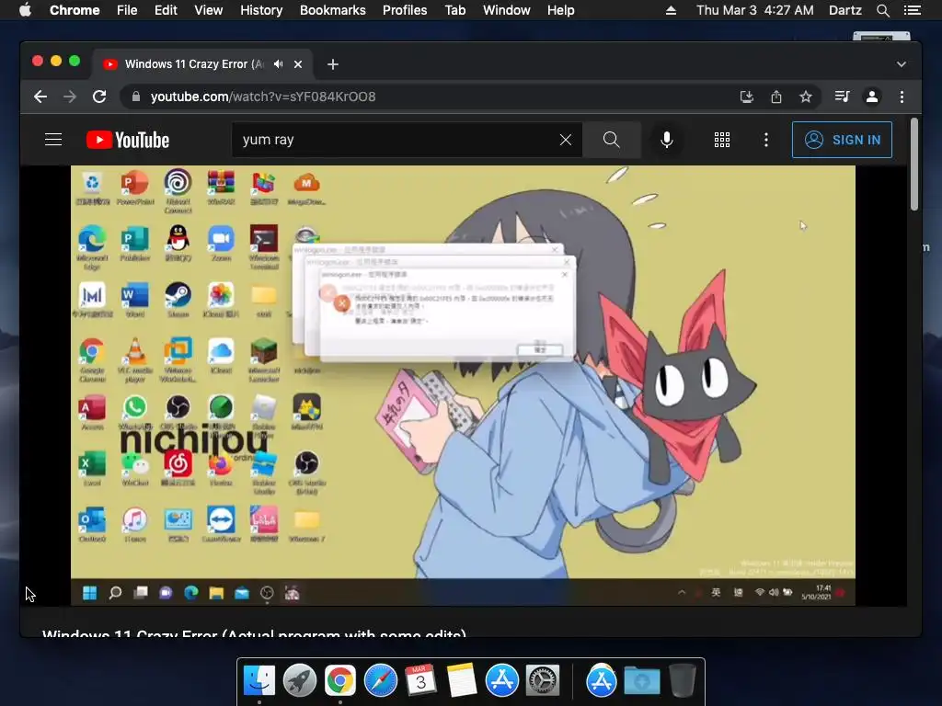Viewport: 942px width, 706px height.
Task: Click the page vertical scrollbar
Action: coord(914,164)
